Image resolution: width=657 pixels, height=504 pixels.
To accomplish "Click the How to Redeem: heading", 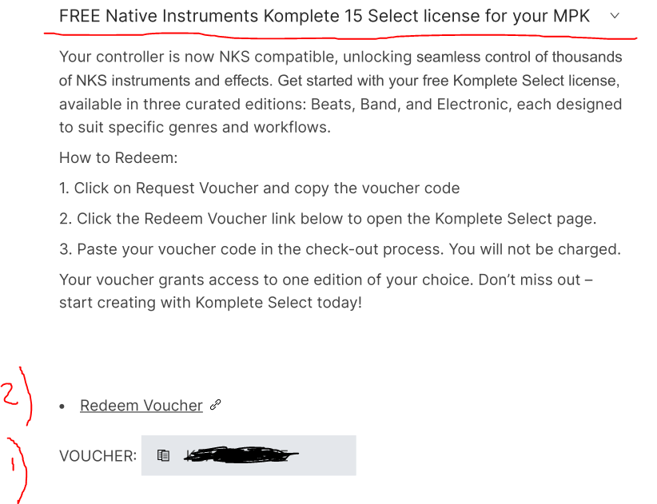I will click(x=118, y=158).
